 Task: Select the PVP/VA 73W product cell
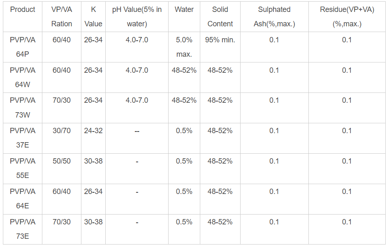(x=23, y=108)
